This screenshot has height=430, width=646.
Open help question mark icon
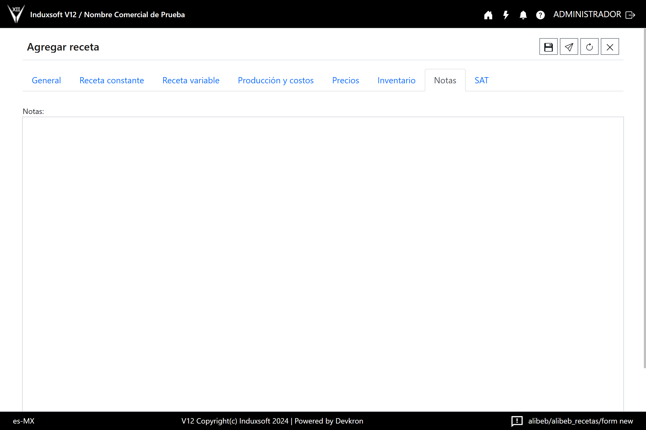tap(540, 15)
